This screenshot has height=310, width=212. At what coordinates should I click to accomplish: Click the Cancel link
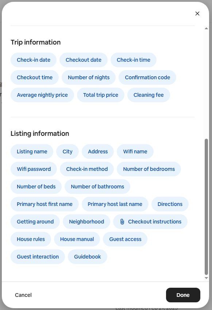pos(23,295)
